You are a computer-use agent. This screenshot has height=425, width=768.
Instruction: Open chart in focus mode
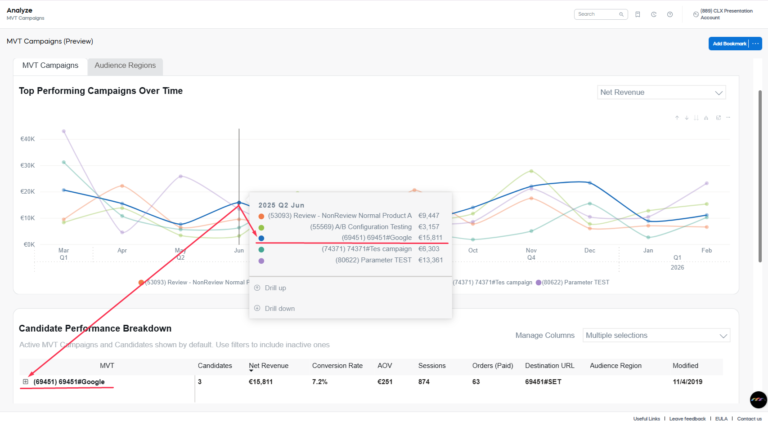pyautogui.click(x=719, y=118)
